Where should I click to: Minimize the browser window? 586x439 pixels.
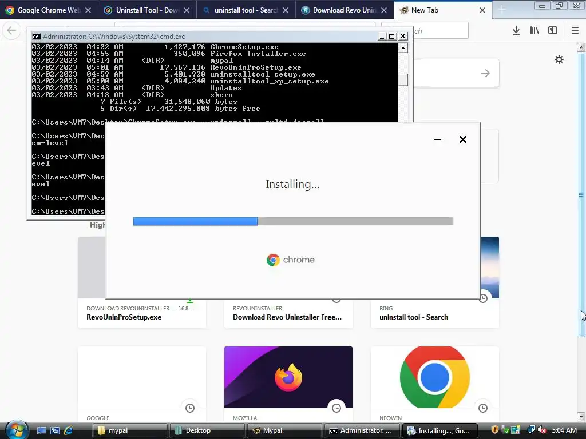tap(543, 5)
